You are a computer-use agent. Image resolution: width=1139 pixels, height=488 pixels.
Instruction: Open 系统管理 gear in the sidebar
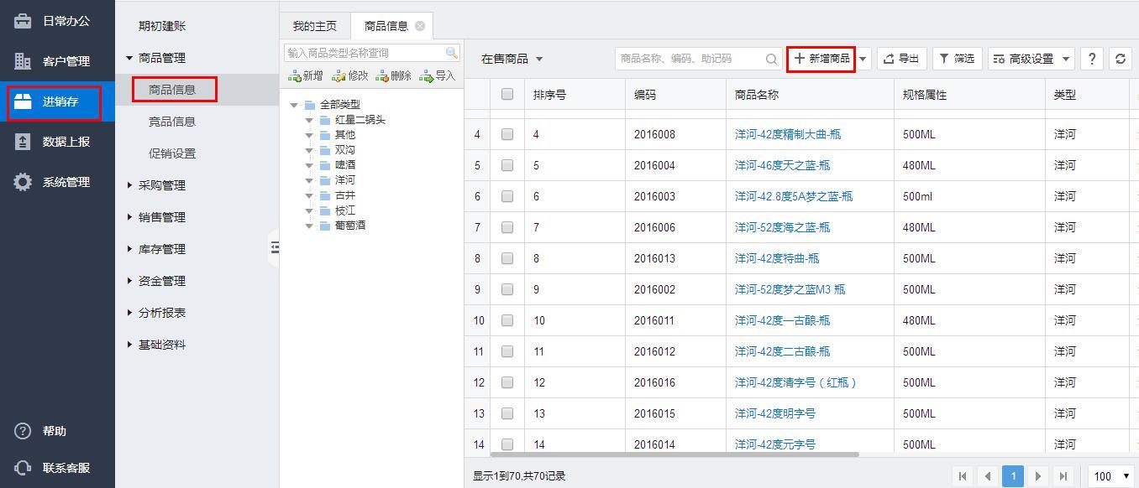click(x=23, y=182)
